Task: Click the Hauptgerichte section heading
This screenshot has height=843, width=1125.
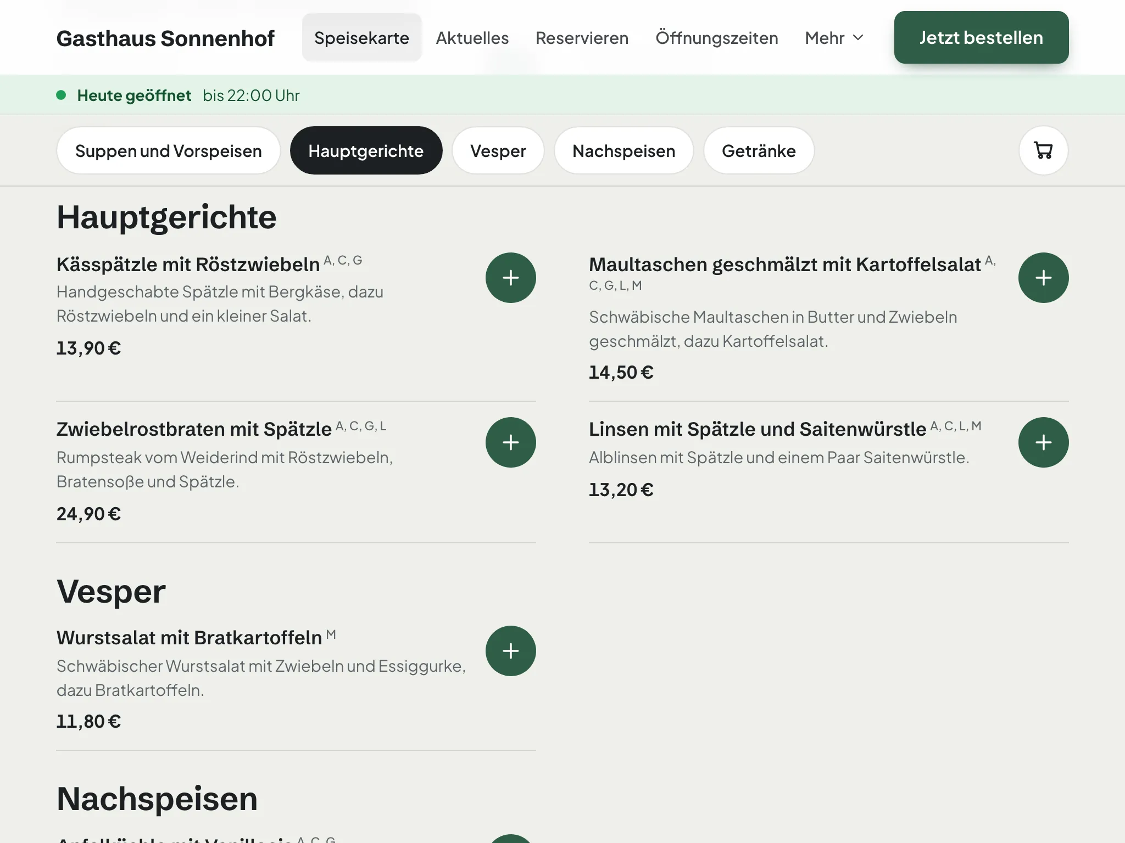Action: tap(166, 217)
